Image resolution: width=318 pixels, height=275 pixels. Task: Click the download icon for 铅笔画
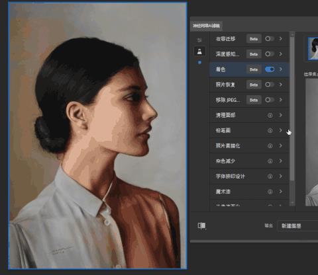click(270, 130)
